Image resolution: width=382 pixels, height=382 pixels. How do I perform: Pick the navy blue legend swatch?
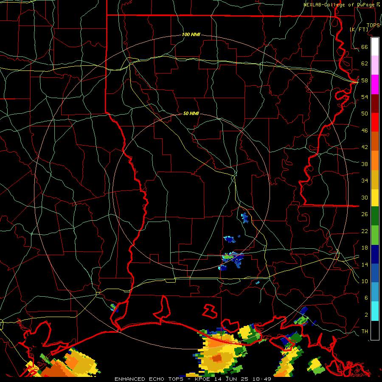coord(375,254)
